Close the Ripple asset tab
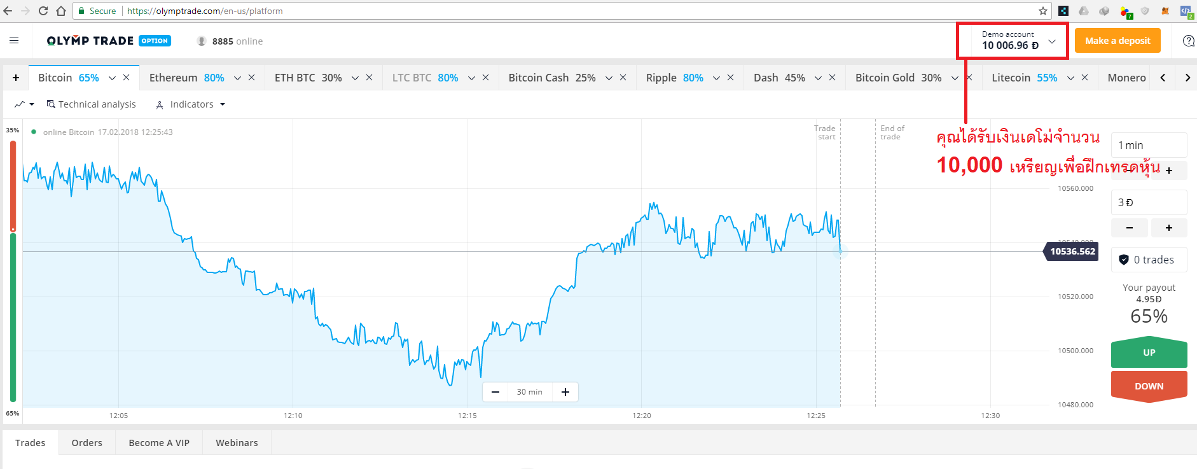This screenshot has width=1197, height=469. [x=731, y=78]
